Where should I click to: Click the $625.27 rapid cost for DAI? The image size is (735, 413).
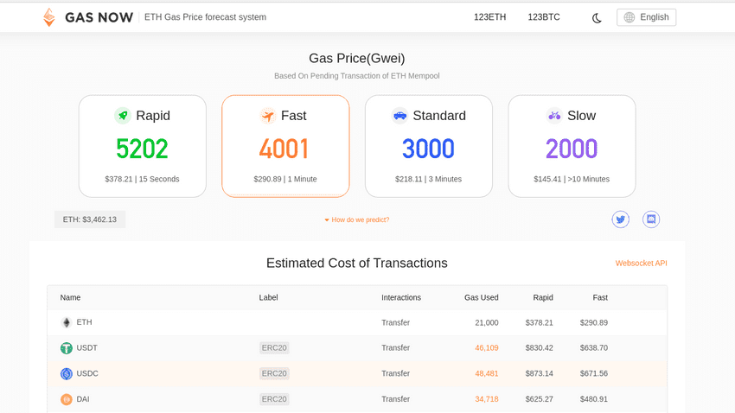click(x=539, y=399)
